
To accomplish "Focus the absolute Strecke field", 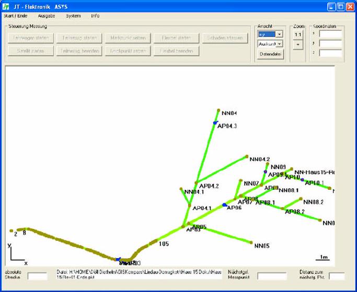I will [x=37, y=276].
